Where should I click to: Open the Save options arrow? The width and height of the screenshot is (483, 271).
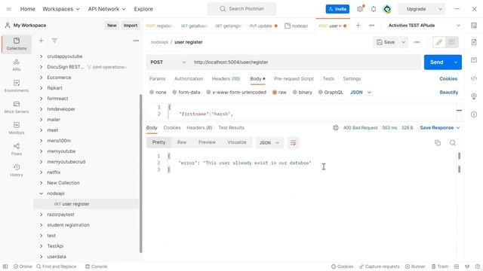403,42
